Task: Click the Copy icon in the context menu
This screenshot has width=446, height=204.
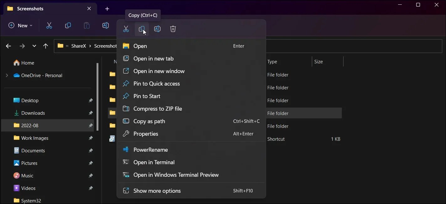Action: 142,29
